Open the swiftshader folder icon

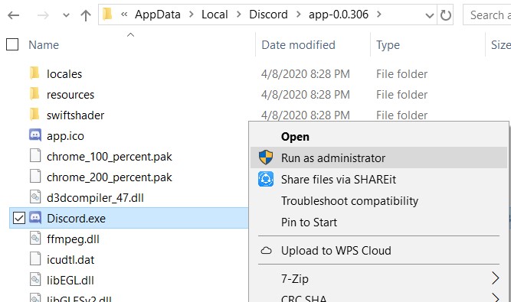[x=34, y=115]
